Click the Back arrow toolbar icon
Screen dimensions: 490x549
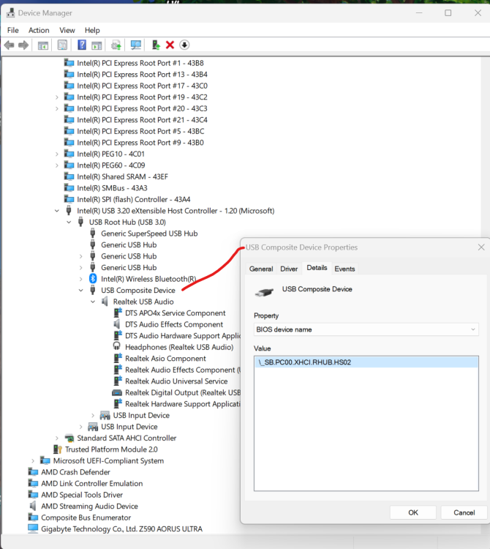[9, 45]
